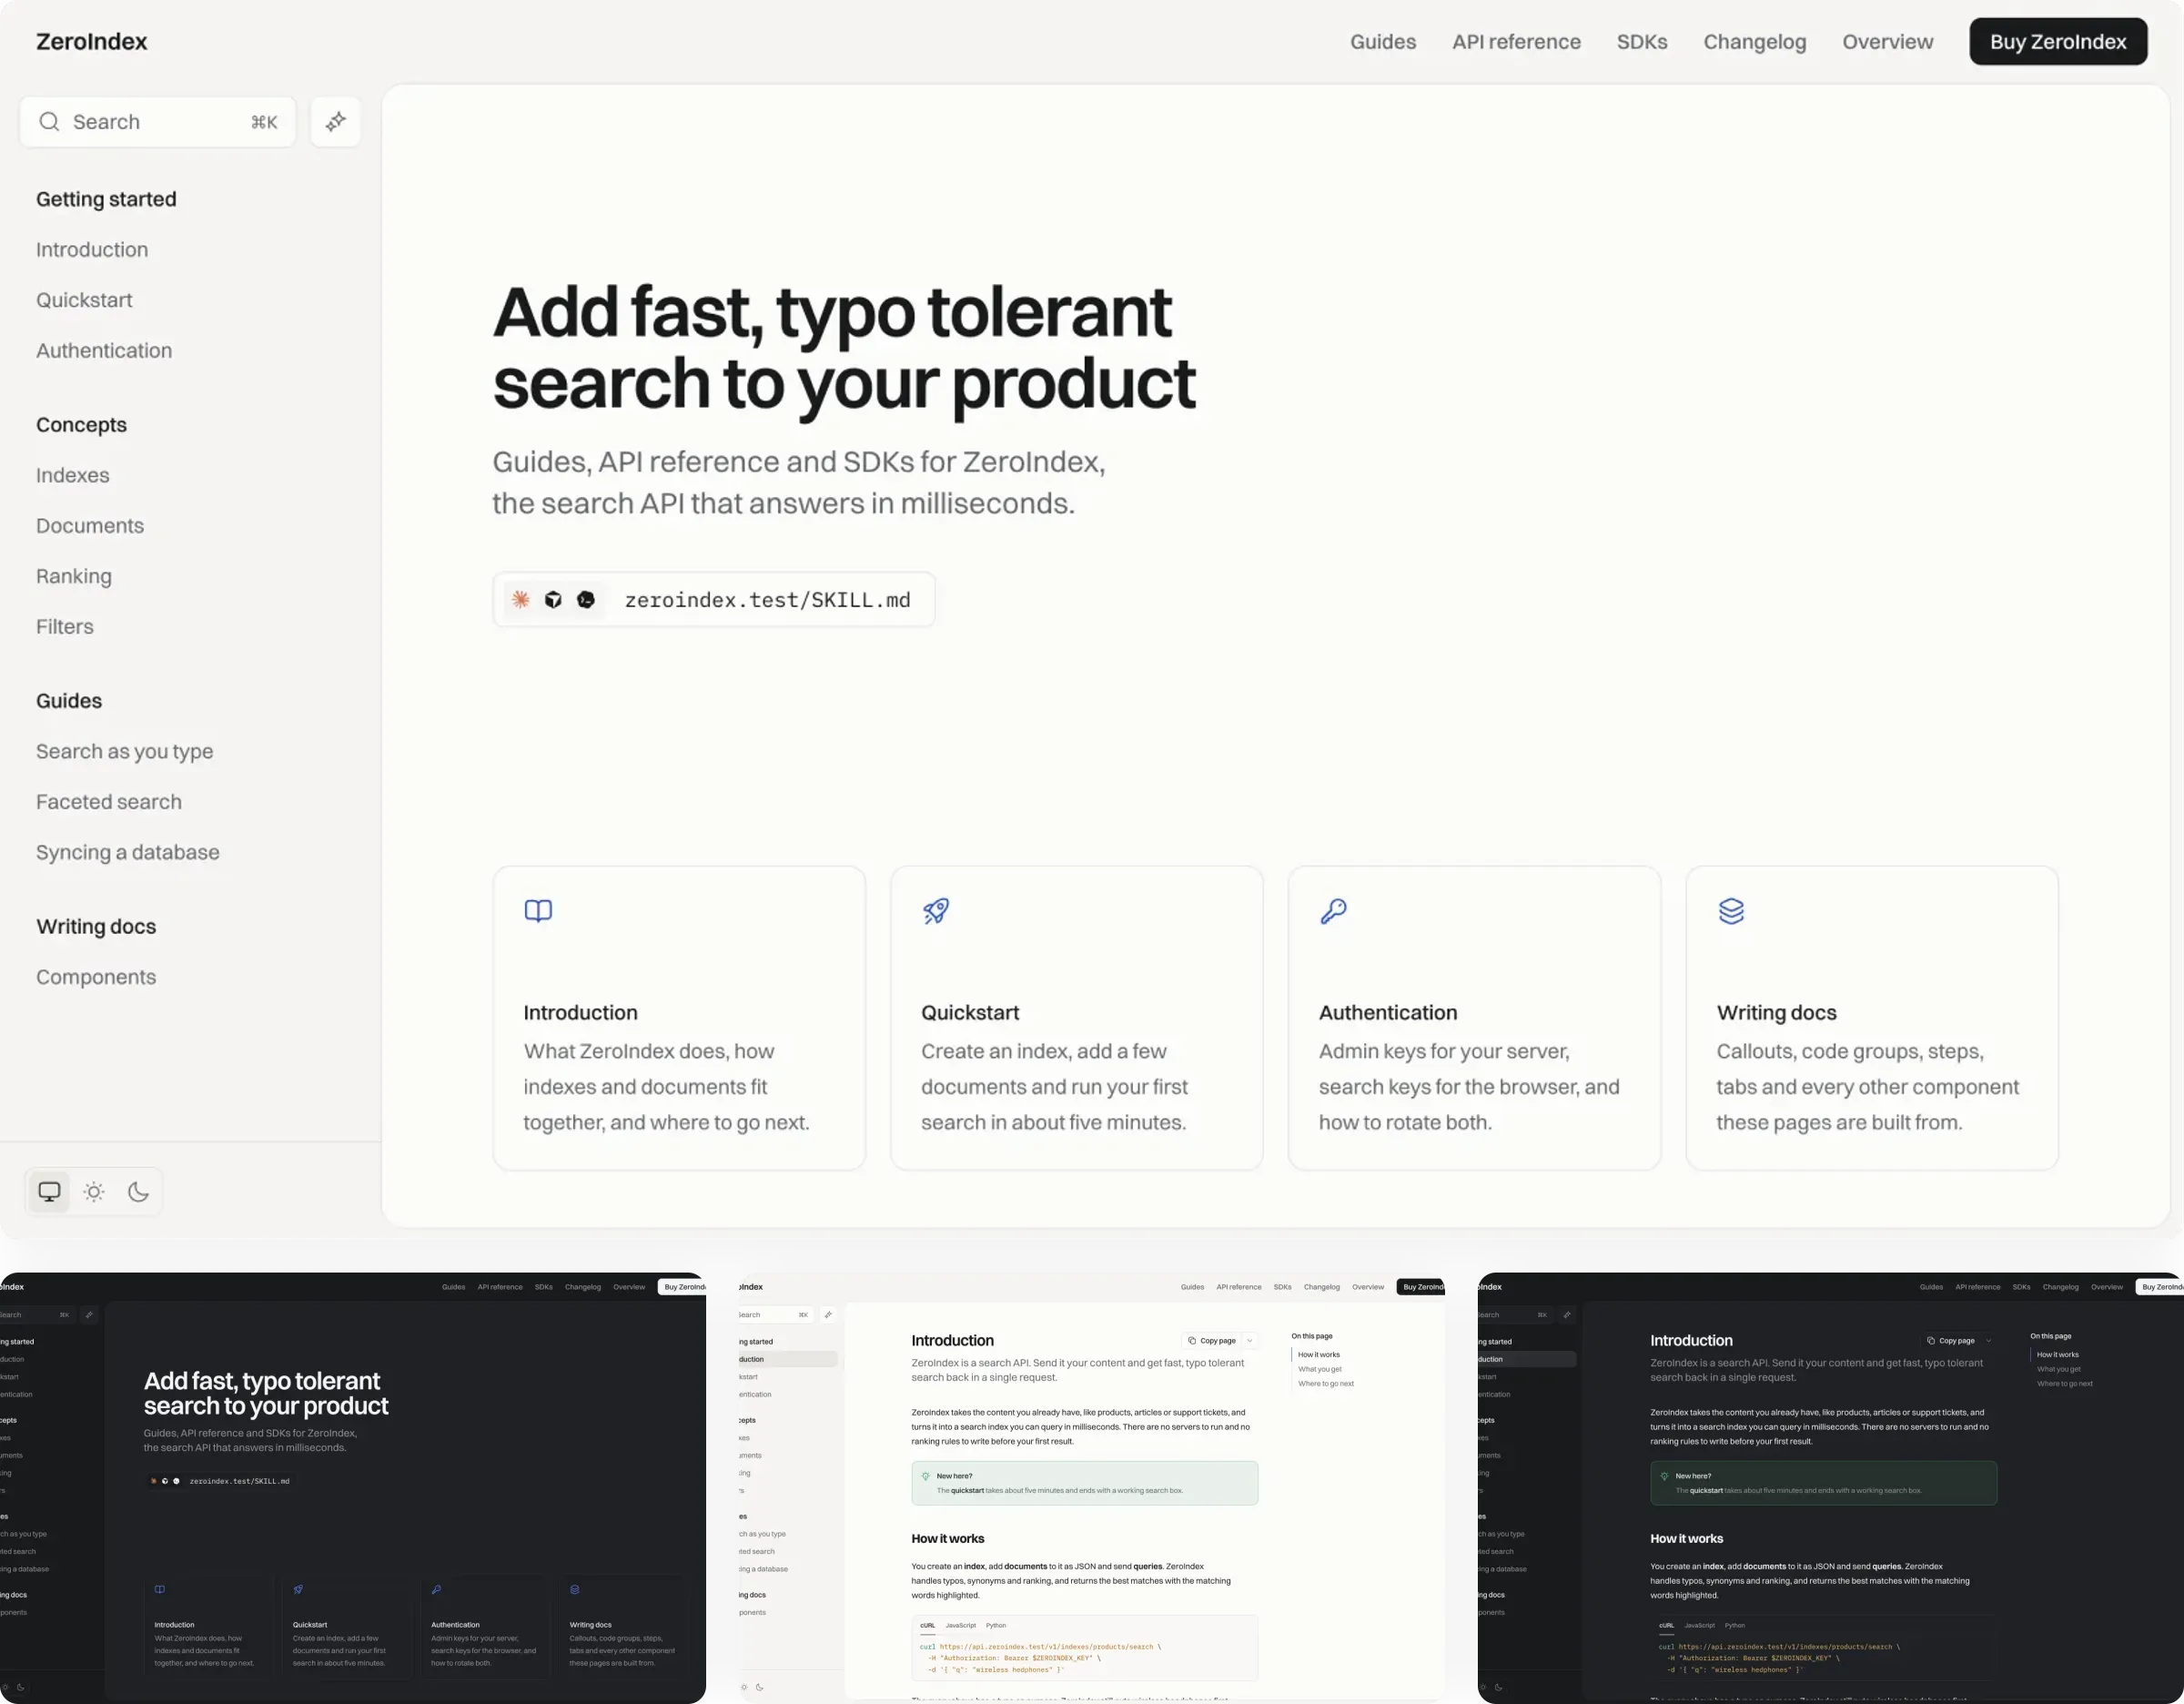2184x1704 pixels.
Task: Click the key icon on Authentication card
Action: (x=1333, y=911)
